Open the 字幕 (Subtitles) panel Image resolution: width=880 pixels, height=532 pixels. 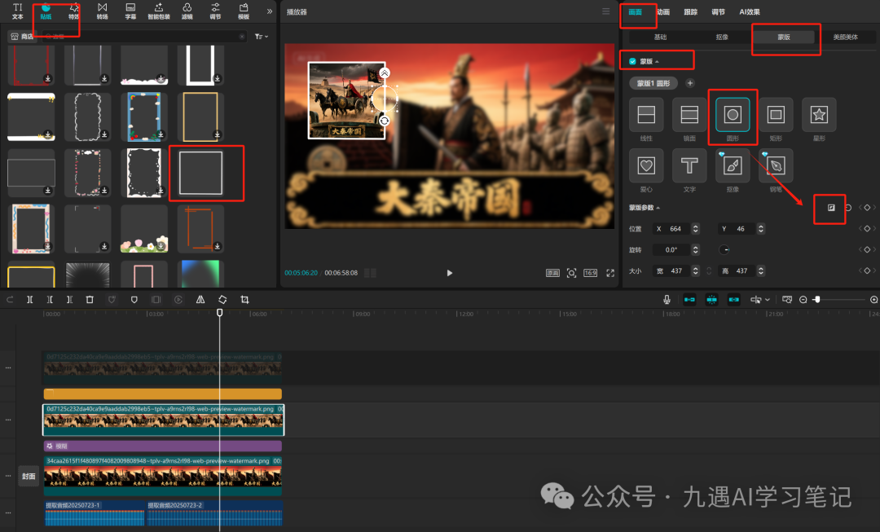click(x=130, y=11)
